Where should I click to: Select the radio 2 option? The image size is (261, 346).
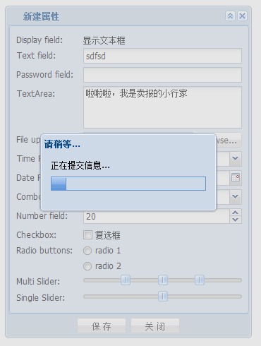[87, 266]
